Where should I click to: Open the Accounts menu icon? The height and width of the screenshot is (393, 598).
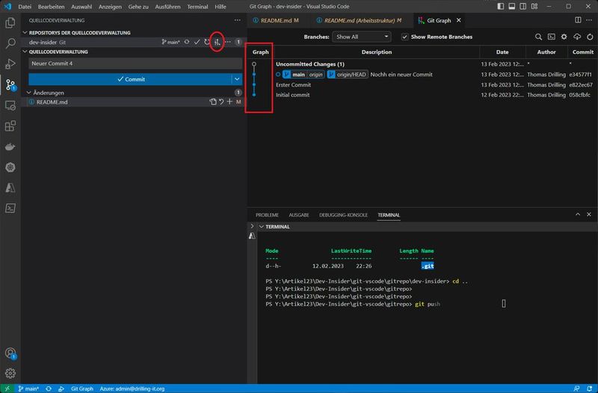pyautogui.click(x=10, y=353)
